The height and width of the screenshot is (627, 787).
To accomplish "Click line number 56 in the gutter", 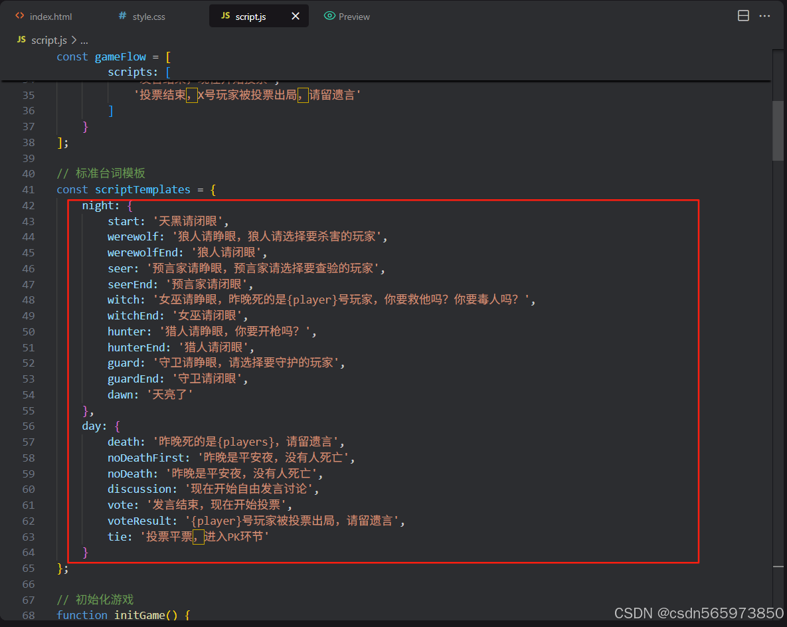I will (29, 426).
